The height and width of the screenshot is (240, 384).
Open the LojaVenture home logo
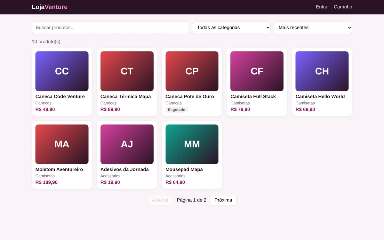click(50, 7)
